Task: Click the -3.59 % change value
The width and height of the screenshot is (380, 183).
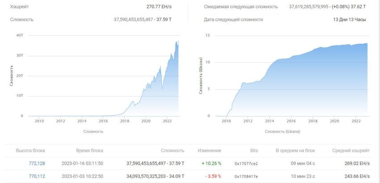Action: [213, 176]
